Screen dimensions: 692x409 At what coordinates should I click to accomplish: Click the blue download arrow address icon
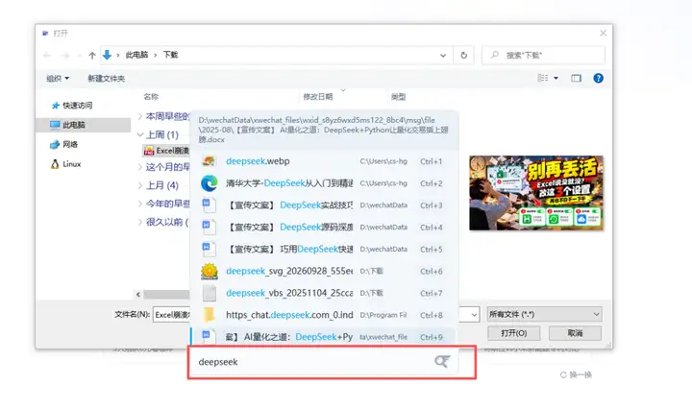pyautogui.click(x=107, y=55)
